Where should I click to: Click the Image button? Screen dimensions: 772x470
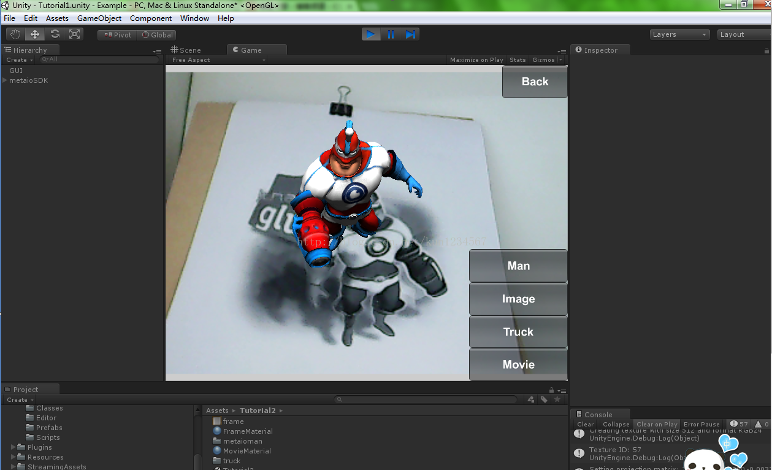[x=518, y=299]
